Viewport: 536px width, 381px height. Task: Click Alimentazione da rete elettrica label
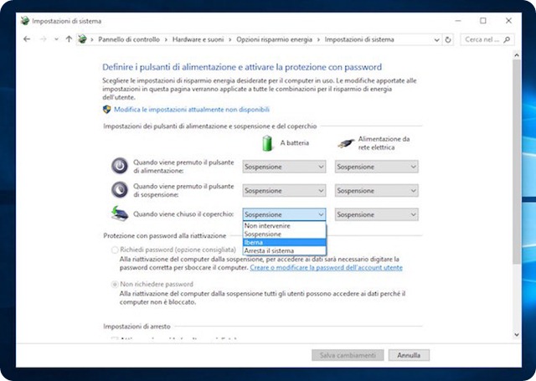tap(384, 143)
